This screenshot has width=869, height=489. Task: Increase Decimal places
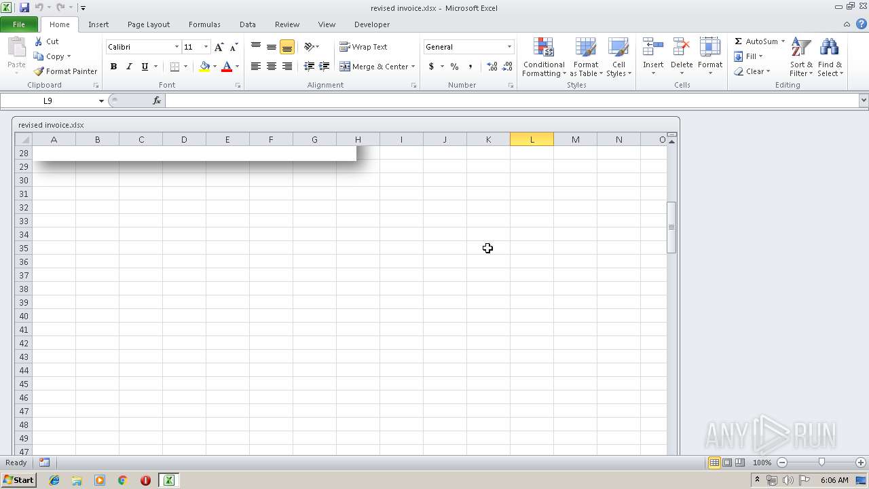click(492, 67)
